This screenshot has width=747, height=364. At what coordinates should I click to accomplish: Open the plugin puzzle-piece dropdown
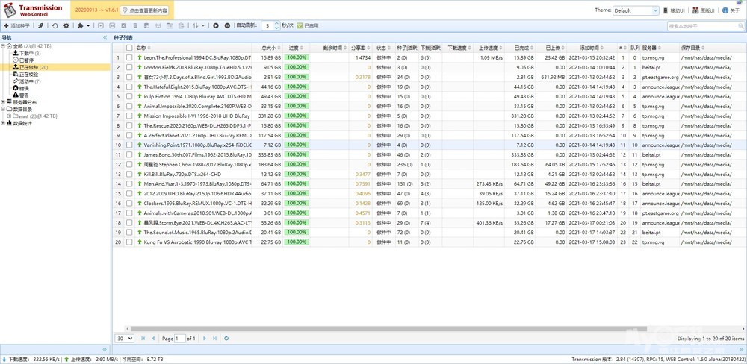[x=82, y=26]
